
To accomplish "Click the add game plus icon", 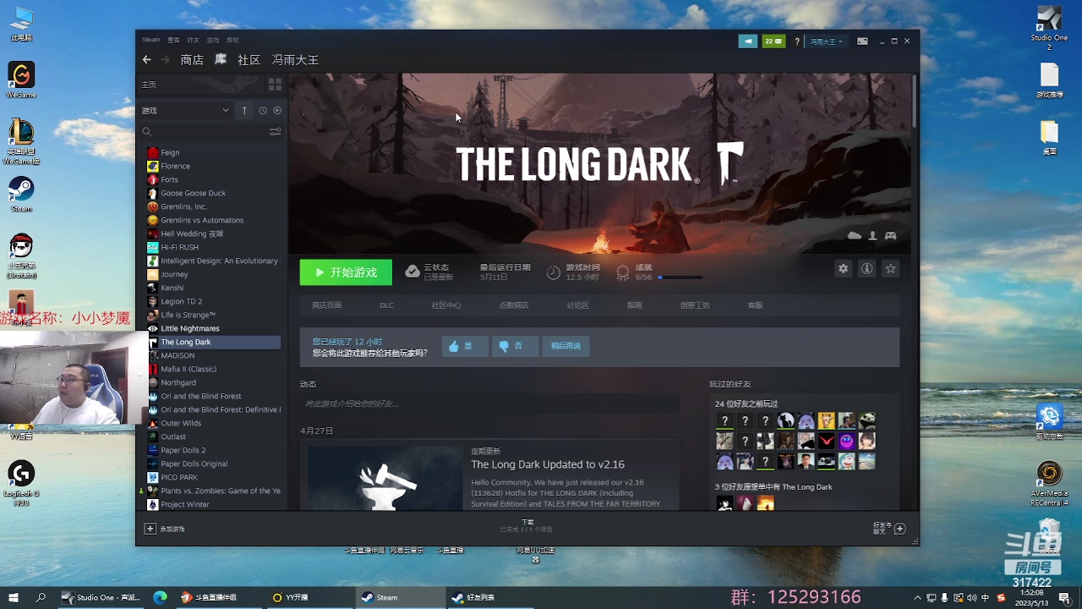I will [150, 529].
